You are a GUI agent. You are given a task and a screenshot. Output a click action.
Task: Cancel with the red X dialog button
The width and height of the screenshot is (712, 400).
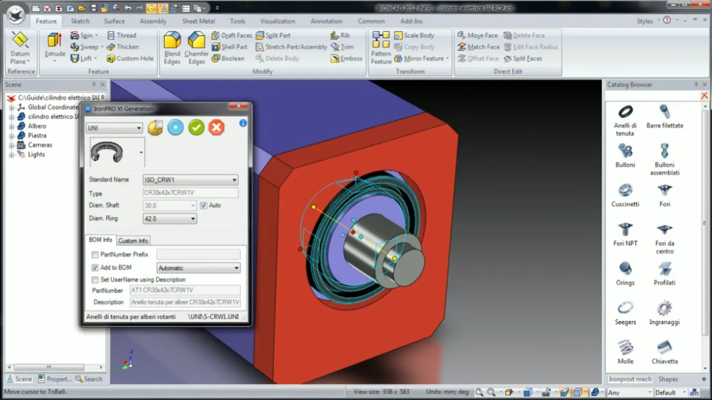216,127
